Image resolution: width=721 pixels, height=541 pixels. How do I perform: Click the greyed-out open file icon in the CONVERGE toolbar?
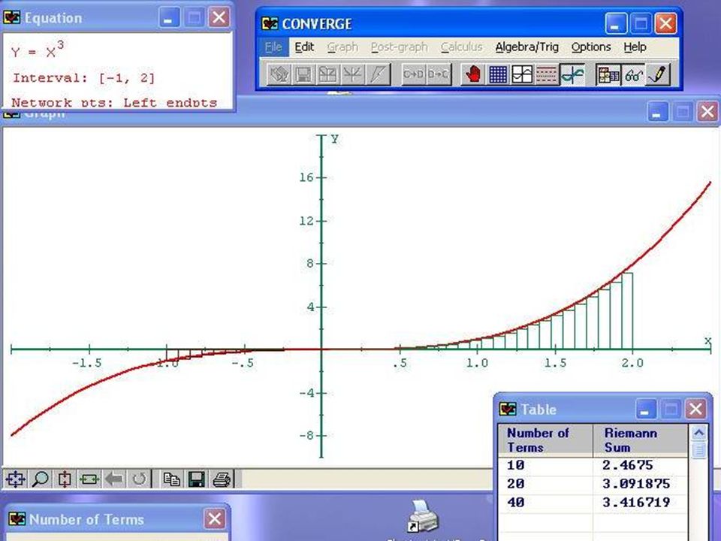(279, 74)
